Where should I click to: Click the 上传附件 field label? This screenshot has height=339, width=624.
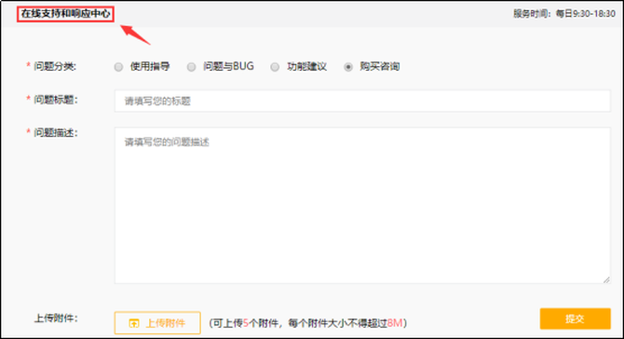click(56, 319)
